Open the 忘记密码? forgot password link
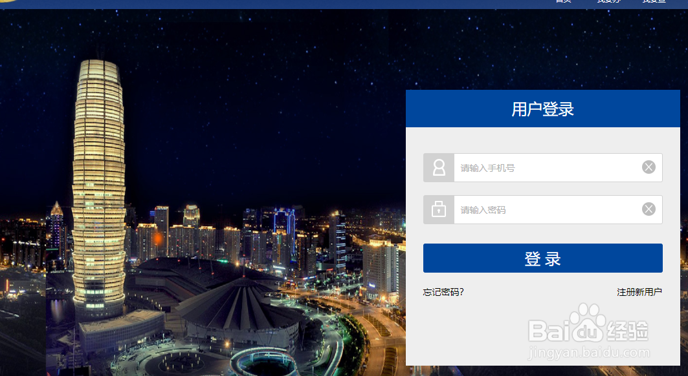688x376 pixels. [443, 292]
